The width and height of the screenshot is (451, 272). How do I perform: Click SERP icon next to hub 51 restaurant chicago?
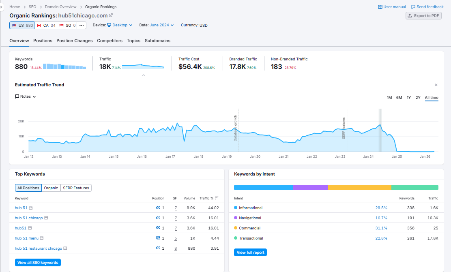pyautogui.click(x=65, y=248)
